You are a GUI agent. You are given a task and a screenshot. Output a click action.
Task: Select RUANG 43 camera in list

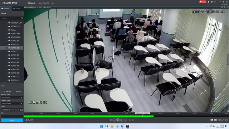pyautogui.click(x=15, y=73)
